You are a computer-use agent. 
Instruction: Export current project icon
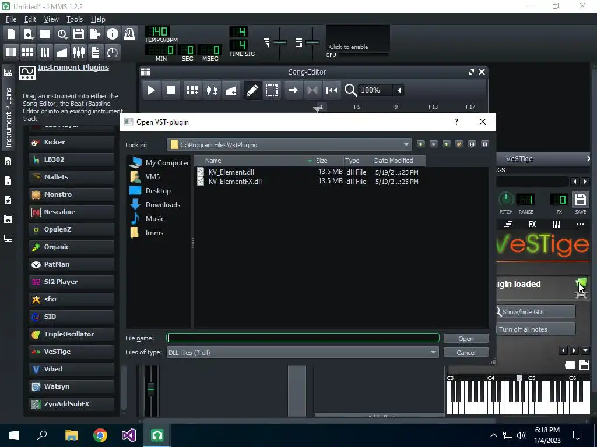[x=96, y=34]
